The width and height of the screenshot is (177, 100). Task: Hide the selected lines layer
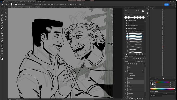(x=126, y=82)
